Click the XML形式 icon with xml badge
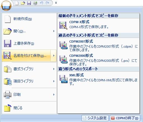143x122 pixels. pos(63,79)
